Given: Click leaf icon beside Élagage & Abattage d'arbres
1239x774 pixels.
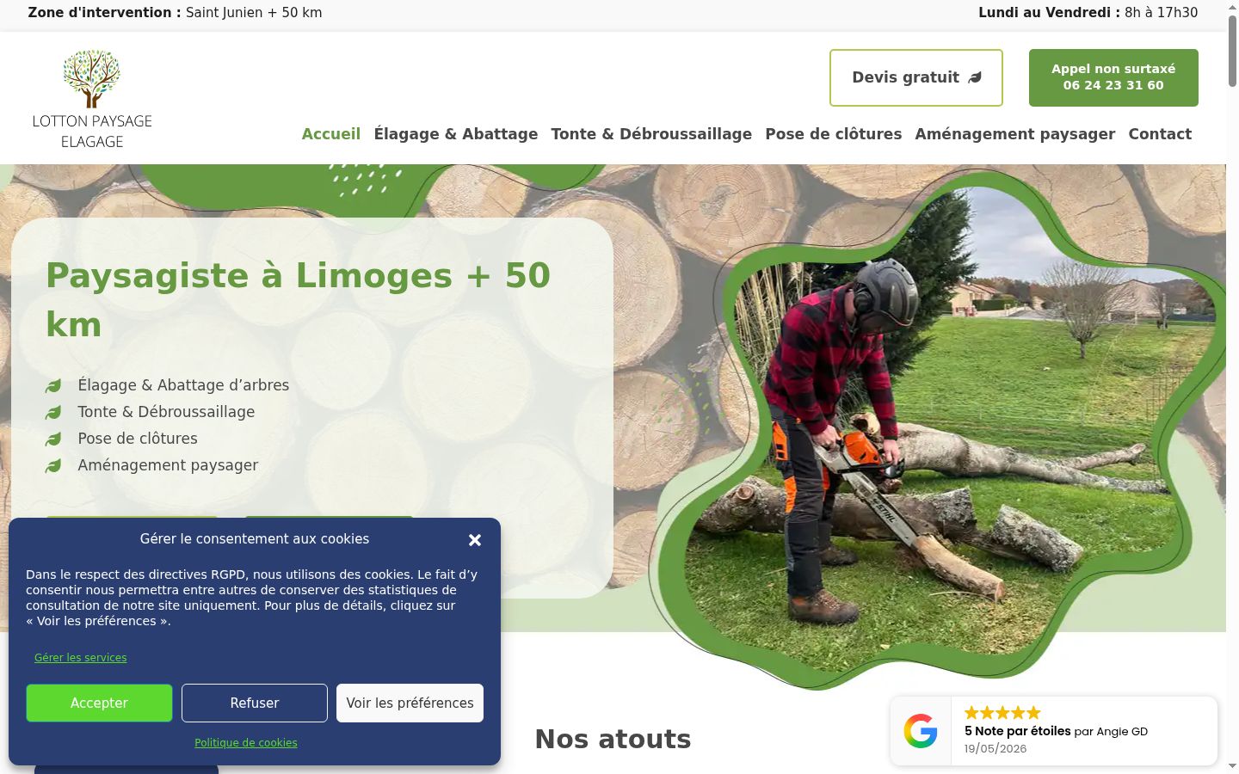Looking at the screenshot, I should pyautogui.click(x=53, y=386).
